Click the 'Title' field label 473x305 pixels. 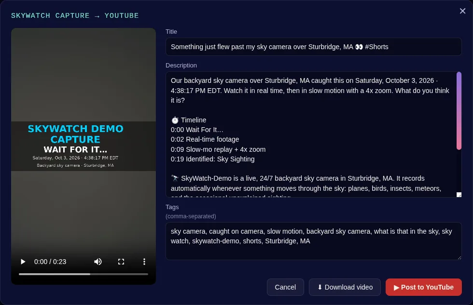pyautogui.click(x=171, y=32)
